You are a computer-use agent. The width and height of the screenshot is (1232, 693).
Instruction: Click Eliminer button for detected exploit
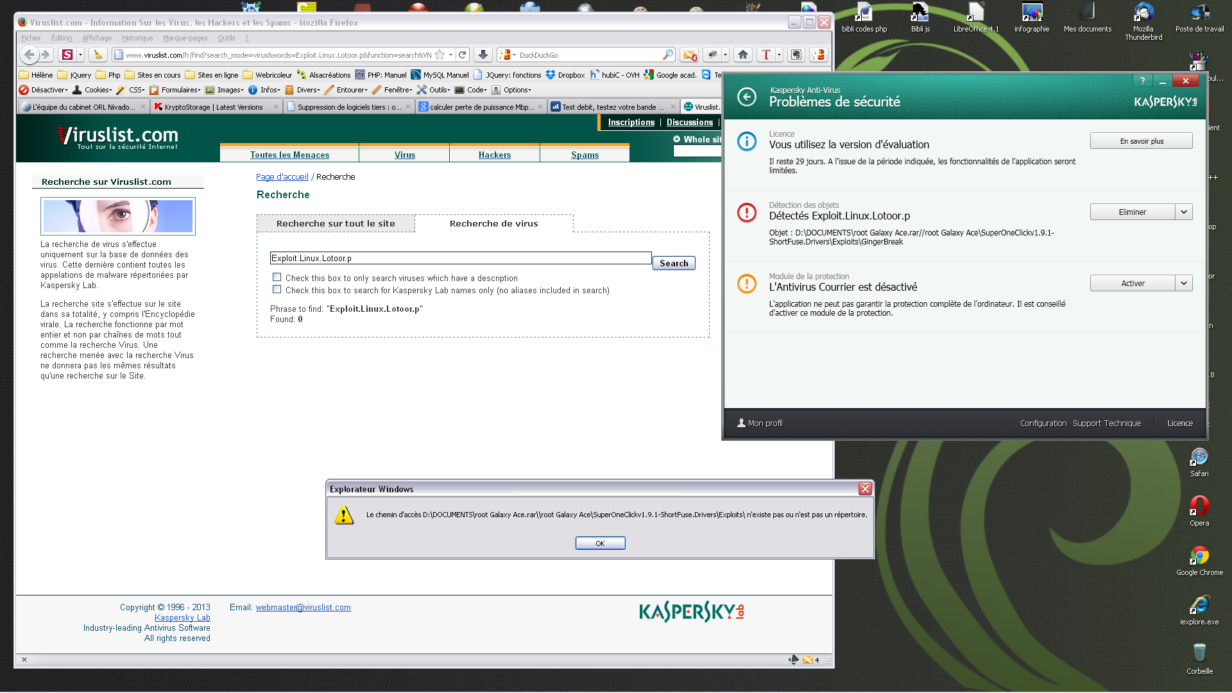pyautogui.click(x=1133, y=212)
